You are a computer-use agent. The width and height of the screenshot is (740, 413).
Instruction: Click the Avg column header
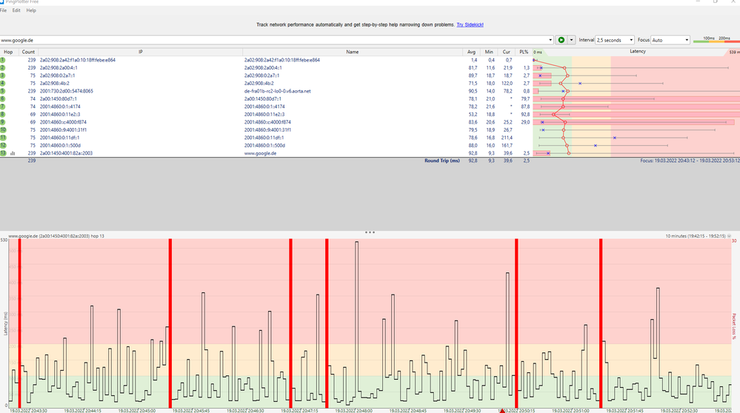[x=471, y=52]
